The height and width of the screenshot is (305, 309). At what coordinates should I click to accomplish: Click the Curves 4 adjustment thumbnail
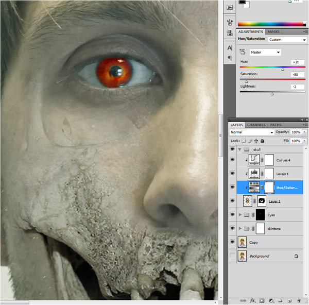tap(254, 160)
